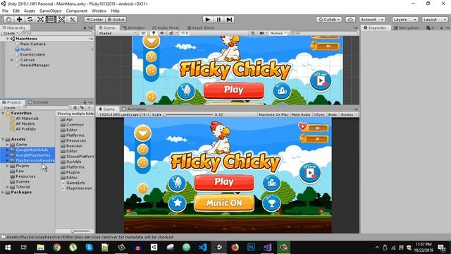Select the Rect Transform tool
451x254 pixels.
pos(51,19)
